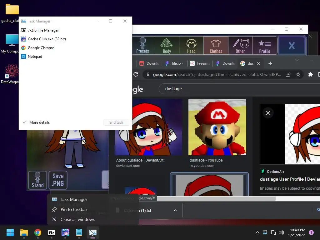The image size is (320, 240).
Task: Click the network icon in system tray
Action: tap(273, 232)
